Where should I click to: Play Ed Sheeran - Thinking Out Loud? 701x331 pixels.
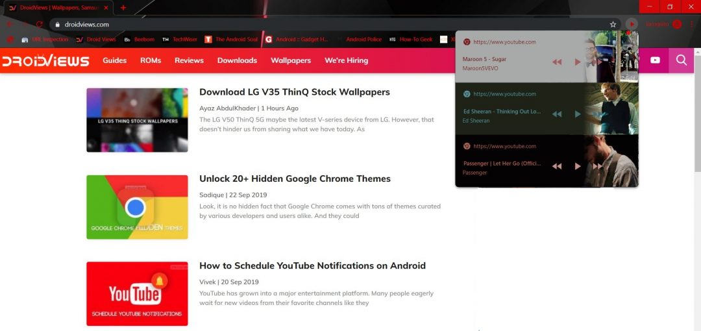point(577,114)
